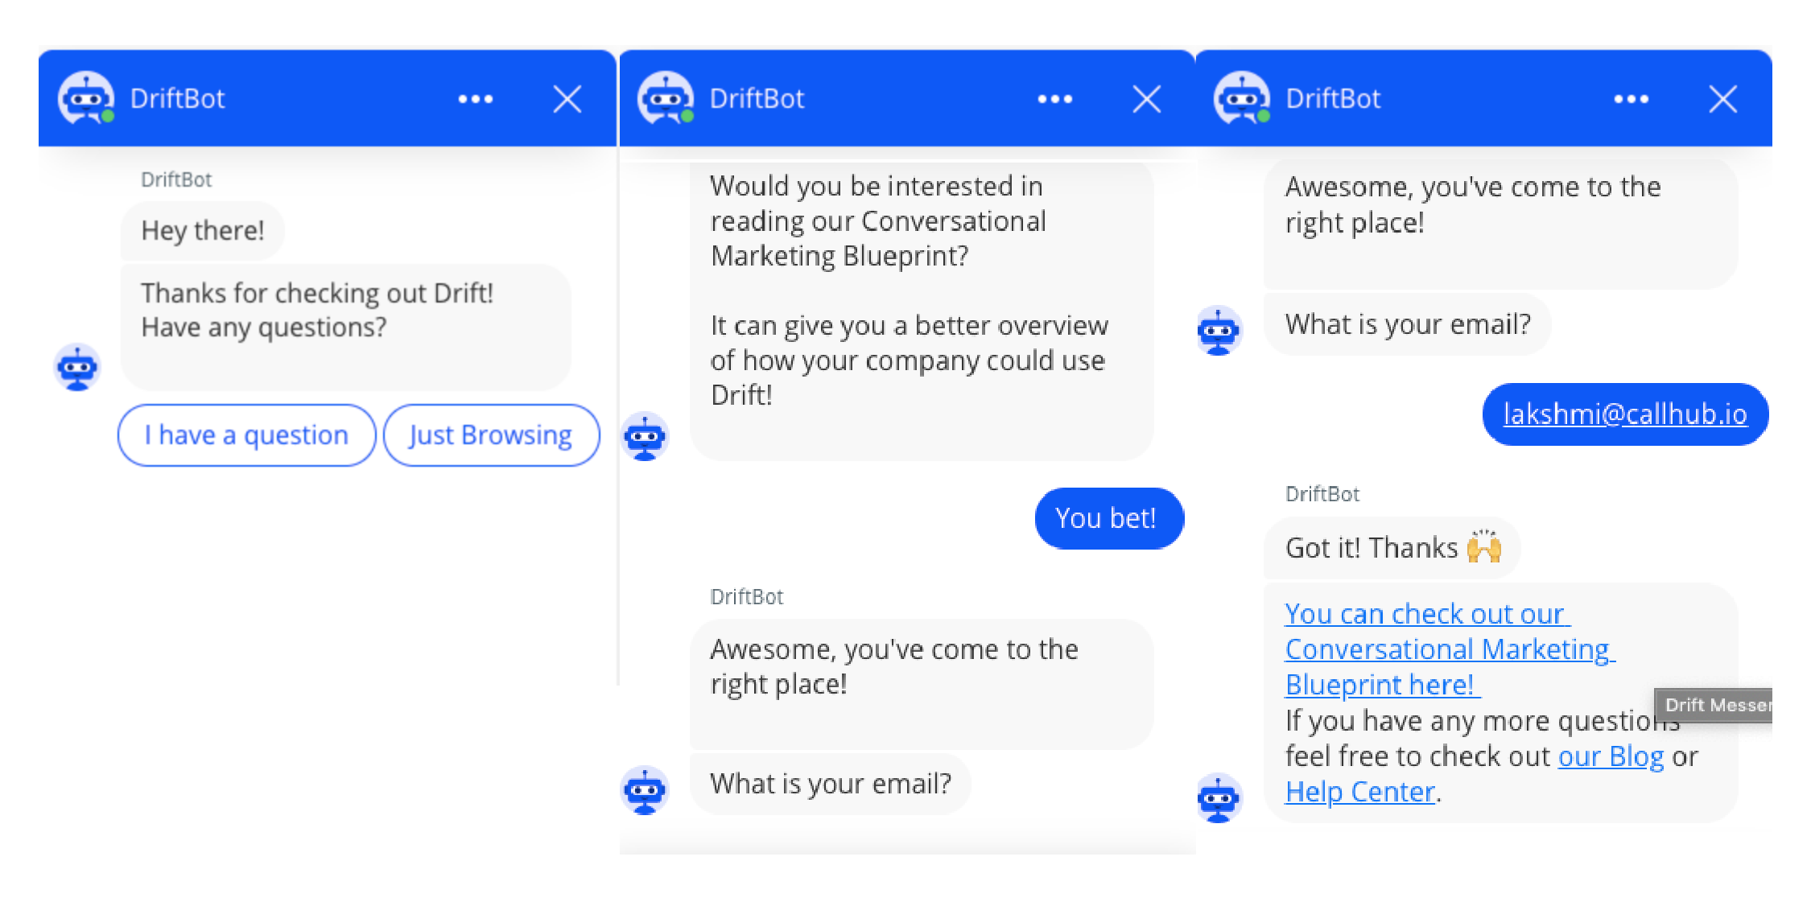Click the DriftBot header avatar in the first chat
This screenshot has height=898, width=1811.
(x=86, y=98)
